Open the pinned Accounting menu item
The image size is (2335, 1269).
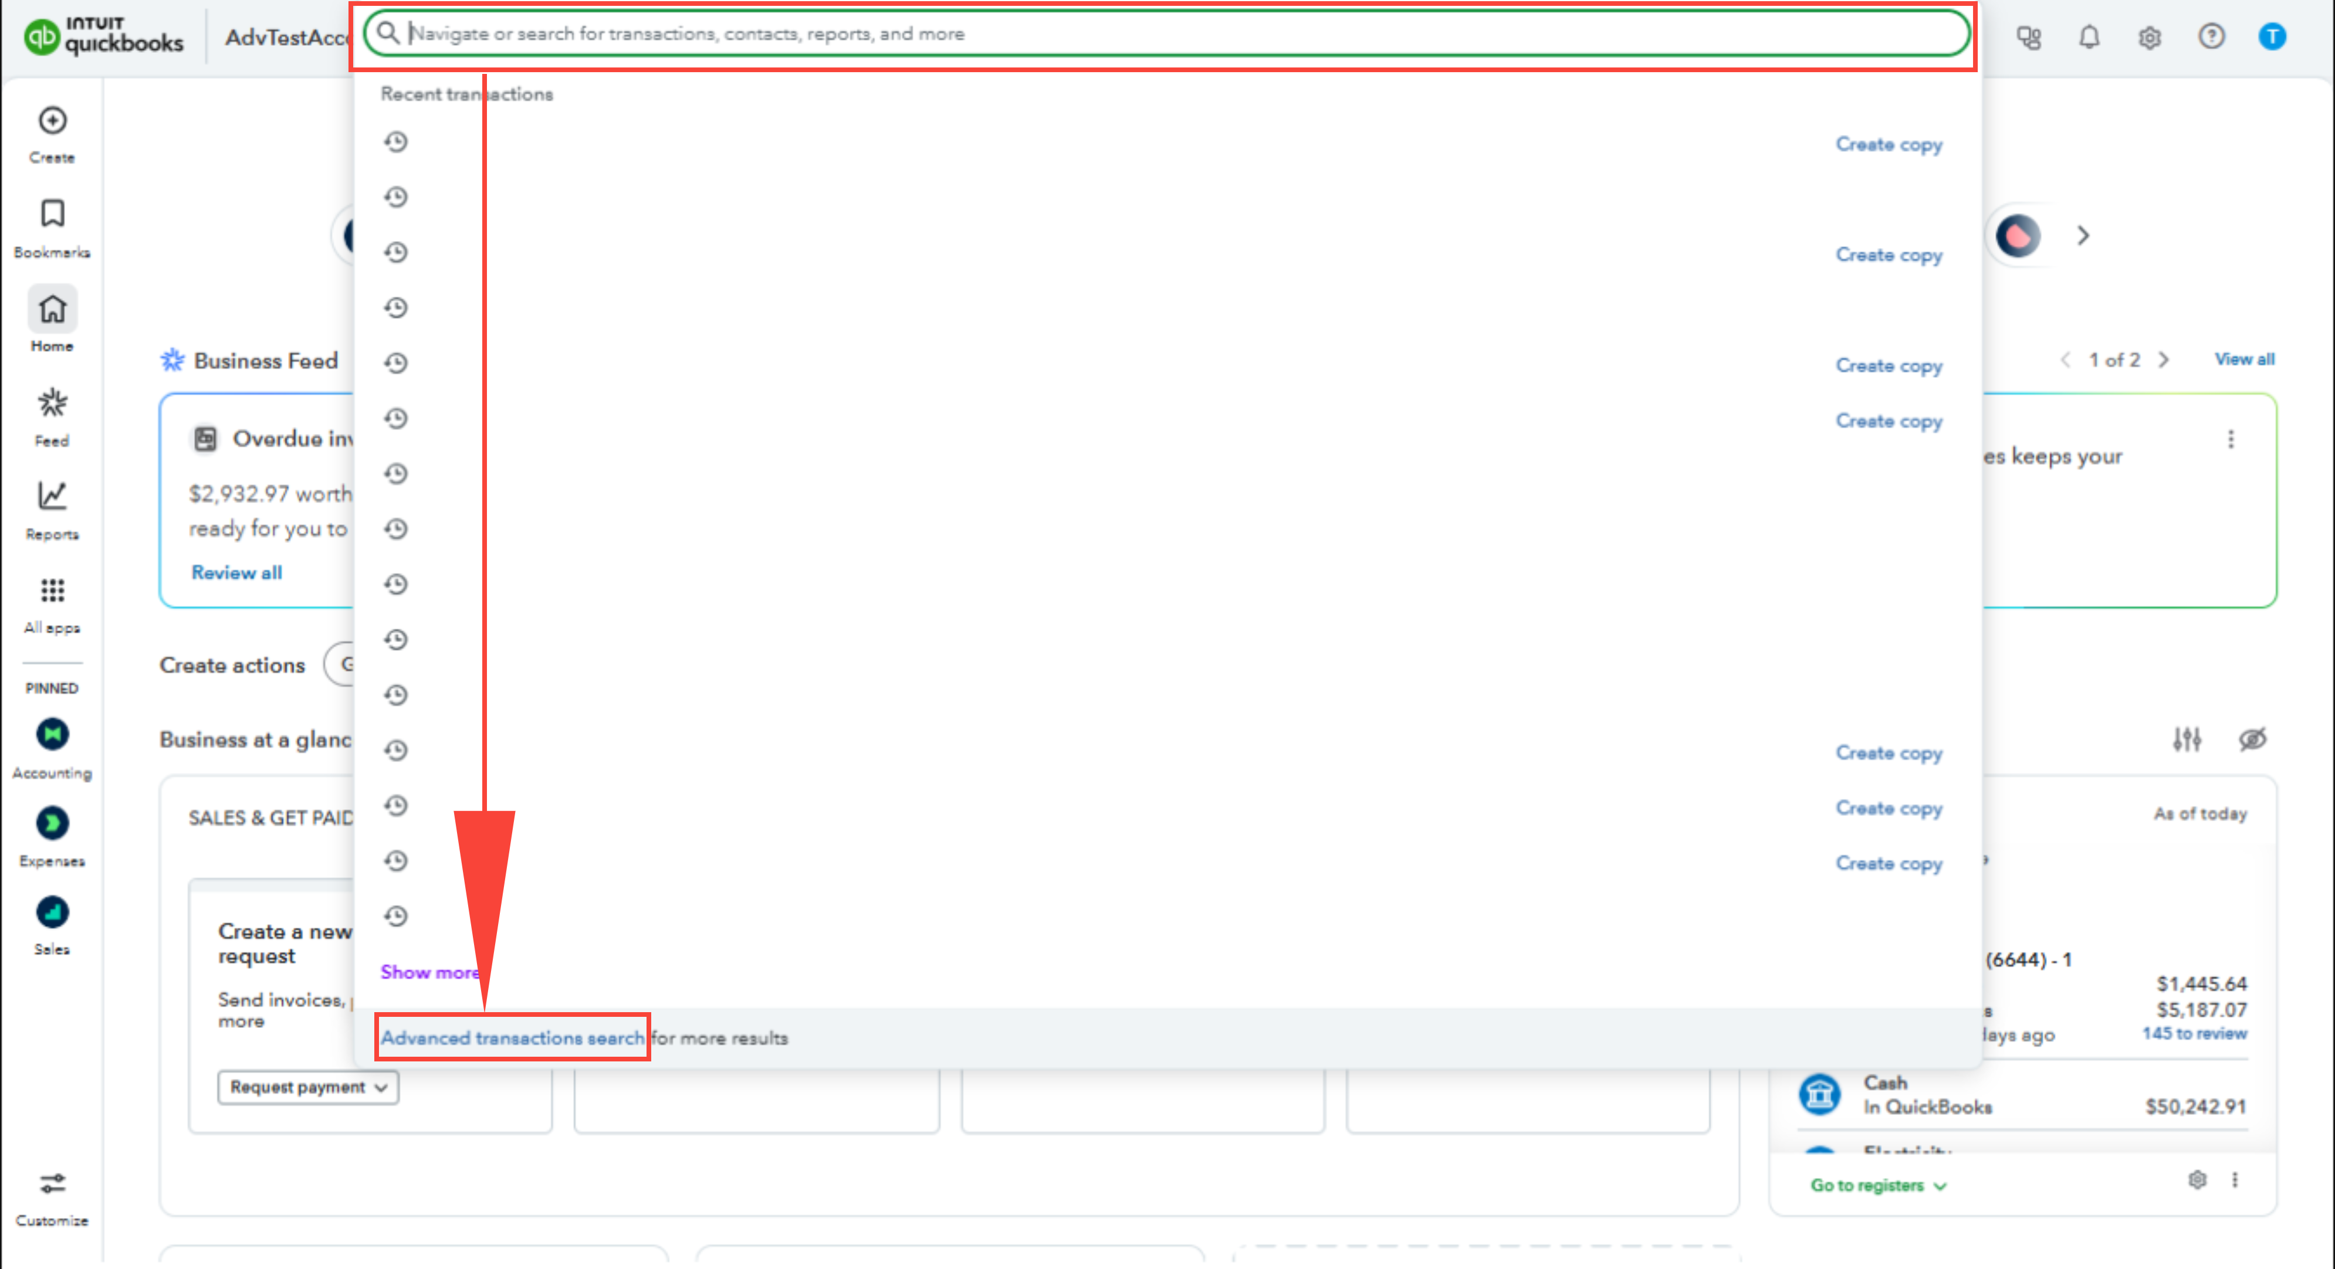(x=52, y=735)
